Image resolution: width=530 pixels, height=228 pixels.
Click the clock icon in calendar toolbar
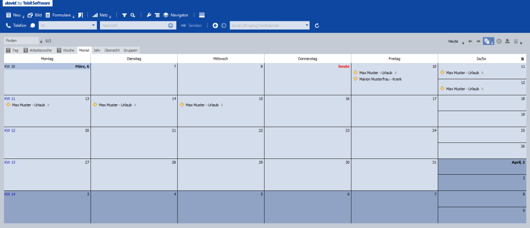[499, 41]
